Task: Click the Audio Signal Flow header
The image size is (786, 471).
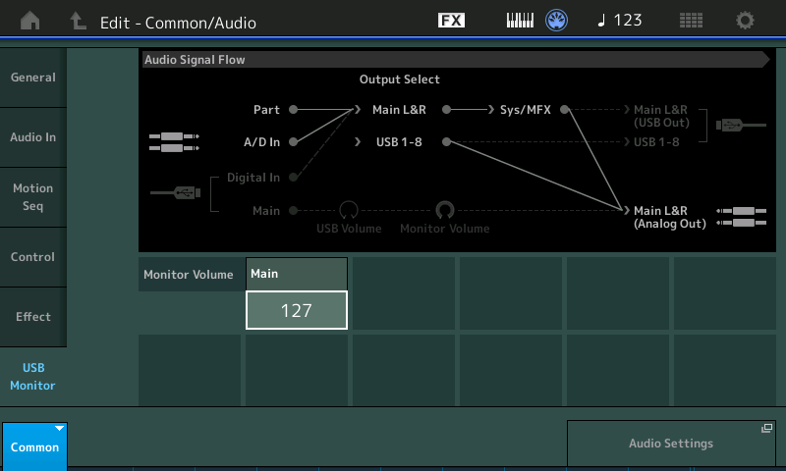Action: [452, 60]
